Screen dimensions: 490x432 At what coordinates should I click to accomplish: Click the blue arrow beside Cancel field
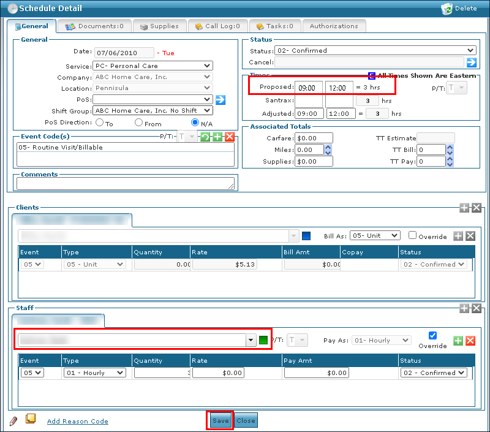click(x=471, y=62)
